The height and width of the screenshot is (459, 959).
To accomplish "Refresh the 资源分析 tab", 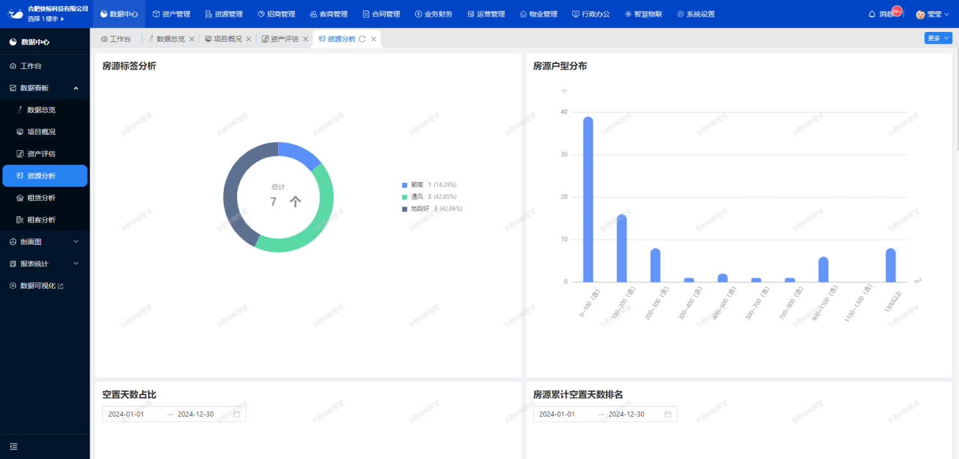I will click(363, 39).
